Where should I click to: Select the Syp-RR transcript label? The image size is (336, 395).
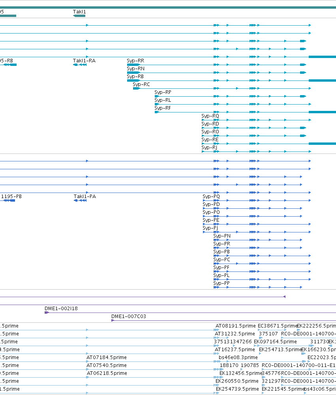(135, 61)
